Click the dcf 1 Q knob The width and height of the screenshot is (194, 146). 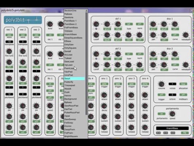[96, 24]
